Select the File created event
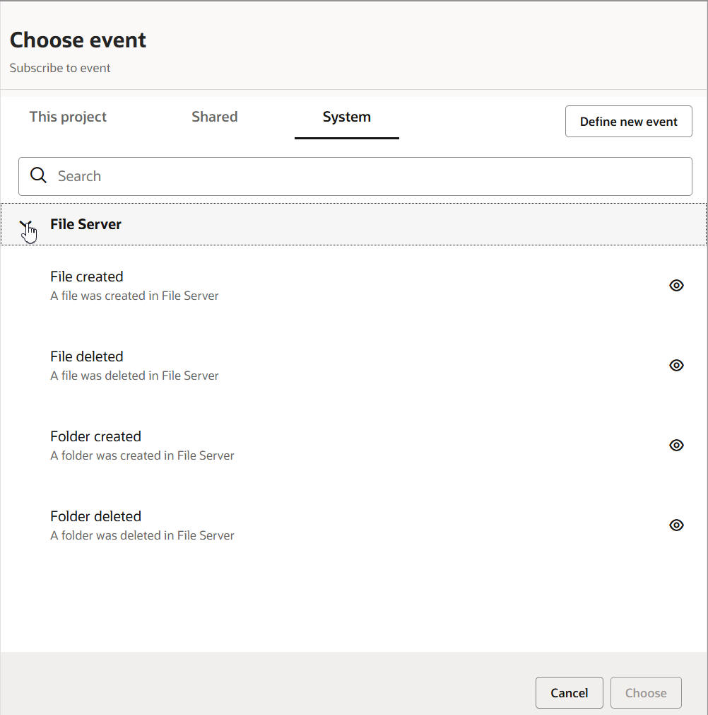The height and width of the screenshot is (715, 708). click(87, 277)
